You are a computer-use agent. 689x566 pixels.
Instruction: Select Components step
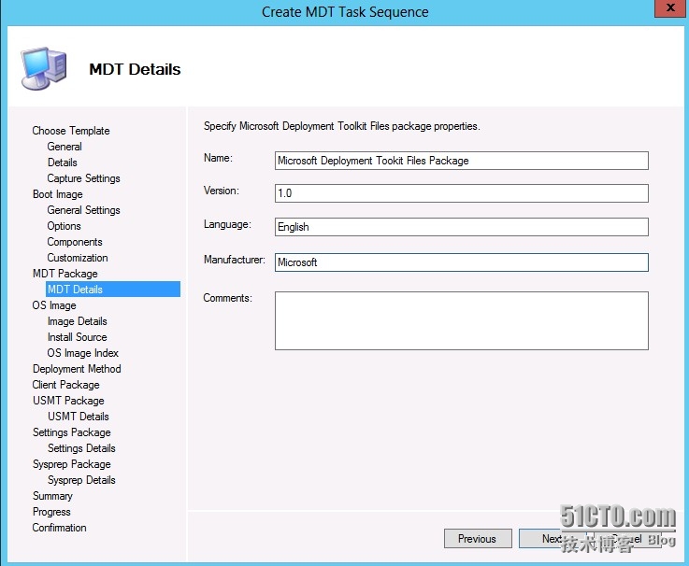tap(75, 242)
